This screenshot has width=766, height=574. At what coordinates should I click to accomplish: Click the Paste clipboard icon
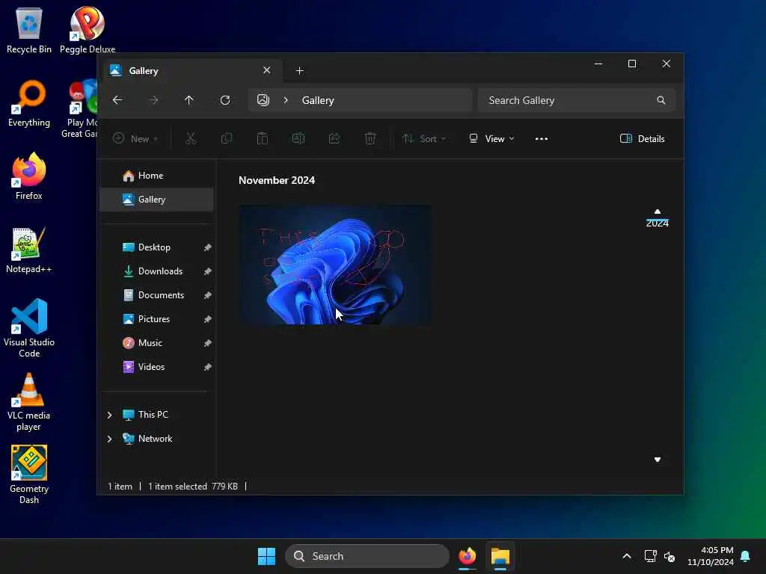(x=263, y=138)
